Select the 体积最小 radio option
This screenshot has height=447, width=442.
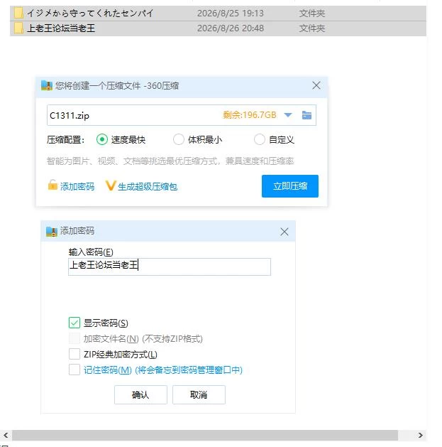[x=179, y=140]
